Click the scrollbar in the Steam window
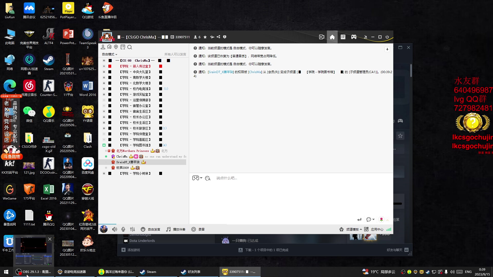Screen dimensions: 493x277 click(411, 70)
